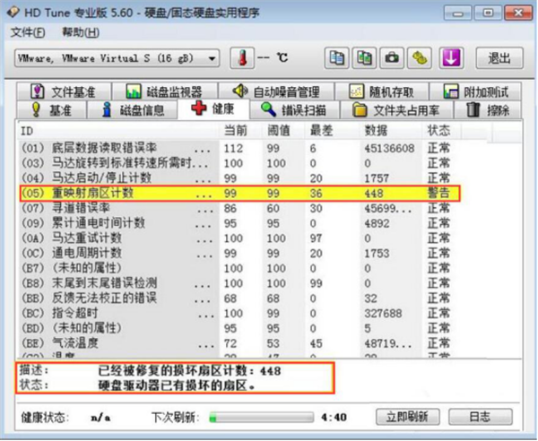
Task: Click the purple download arrow icon
Action: click(451, 58)
